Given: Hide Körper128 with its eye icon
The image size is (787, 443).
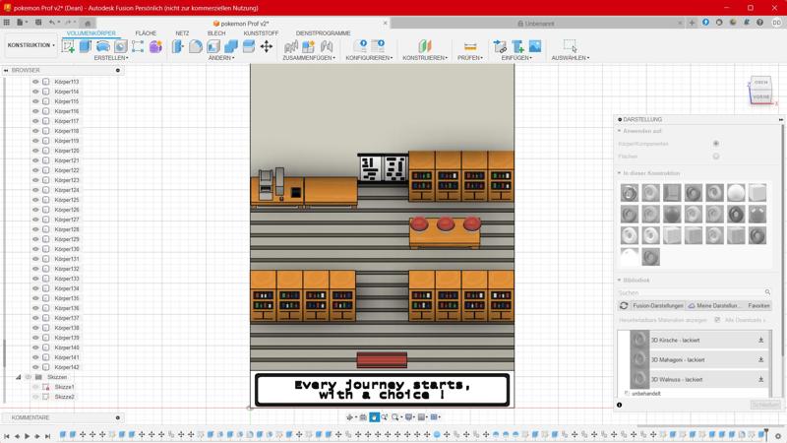Looking at the screenshot, I should tap(35, 229).
